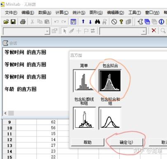Open the 图形(G) menu

click(x=96, y=13)
